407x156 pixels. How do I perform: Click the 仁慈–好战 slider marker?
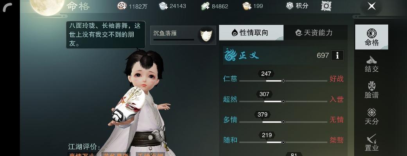pos(283,81)
